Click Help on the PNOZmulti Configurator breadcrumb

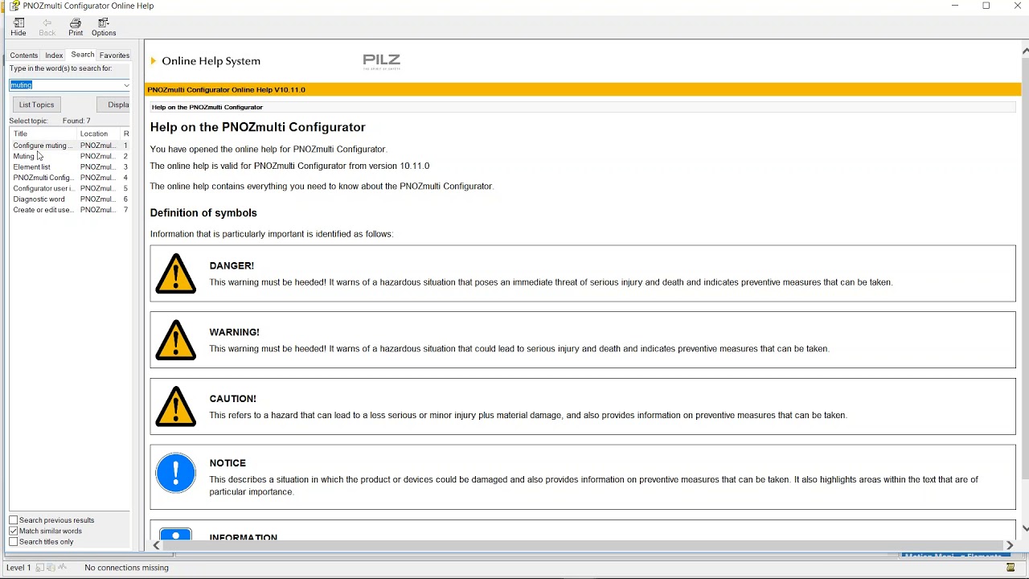207,107
